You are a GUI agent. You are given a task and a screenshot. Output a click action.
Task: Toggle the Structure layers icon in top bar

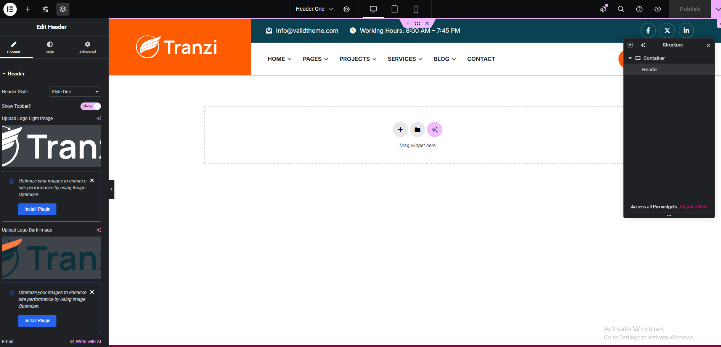[x=63, y=9]
